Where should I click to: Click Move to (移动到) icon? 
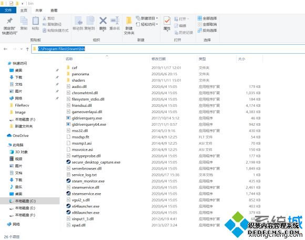point(78,21)
